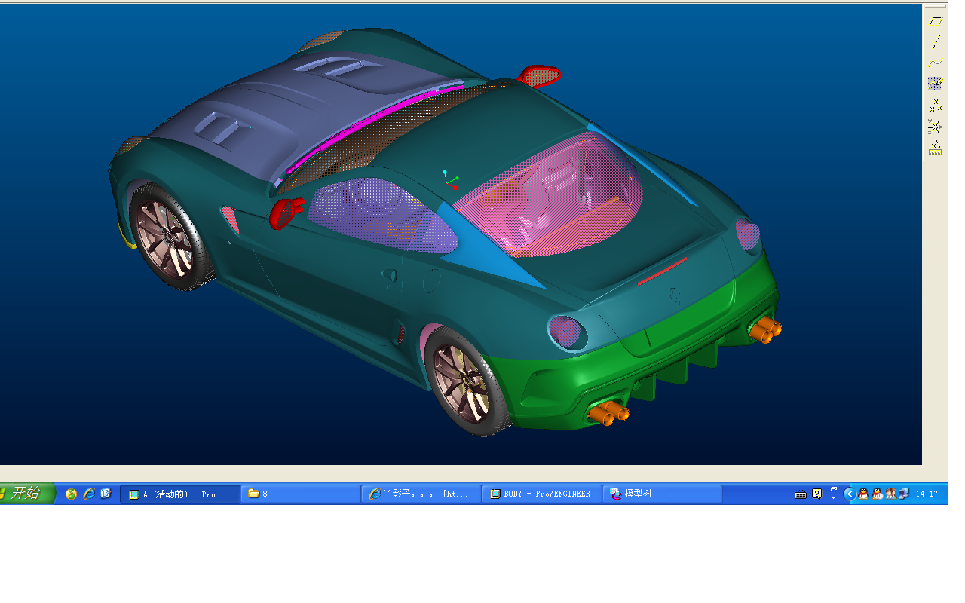Select the coordinate system tool

pyautogui.click(x=935, y=127)
